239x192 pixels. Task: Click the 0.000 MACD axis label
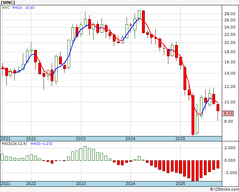(x=230, y=160)
